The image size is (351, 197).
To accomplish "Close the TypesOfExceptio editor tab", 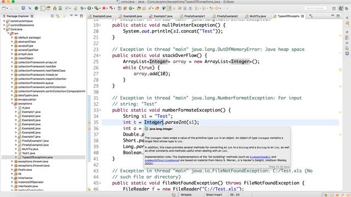I will [x=303, y=16].
